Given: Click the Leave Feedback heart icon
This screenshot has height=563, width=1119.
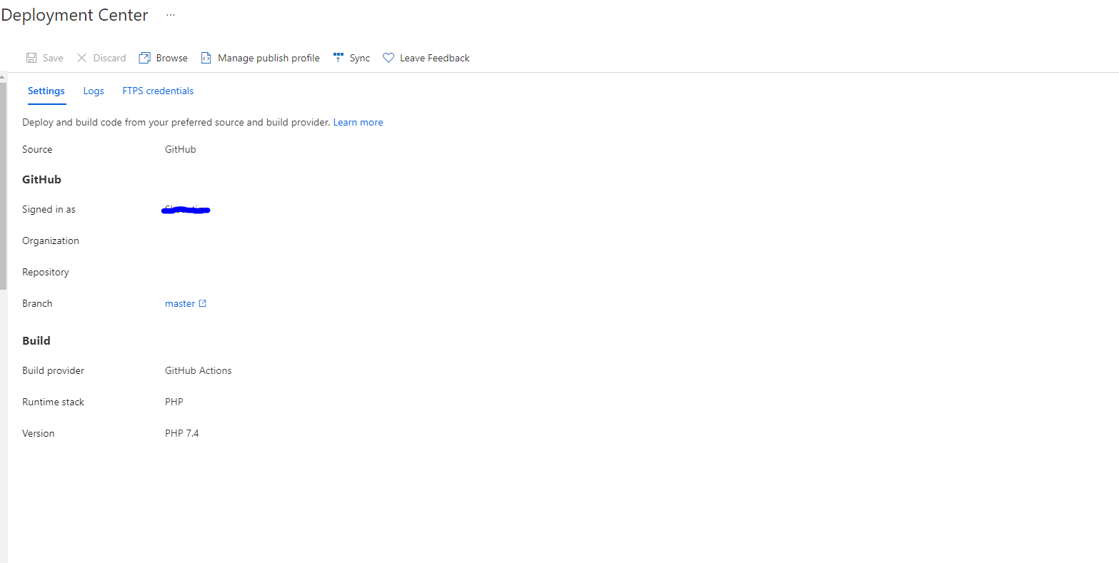Looking at the screenshot, I should [388, 58].
